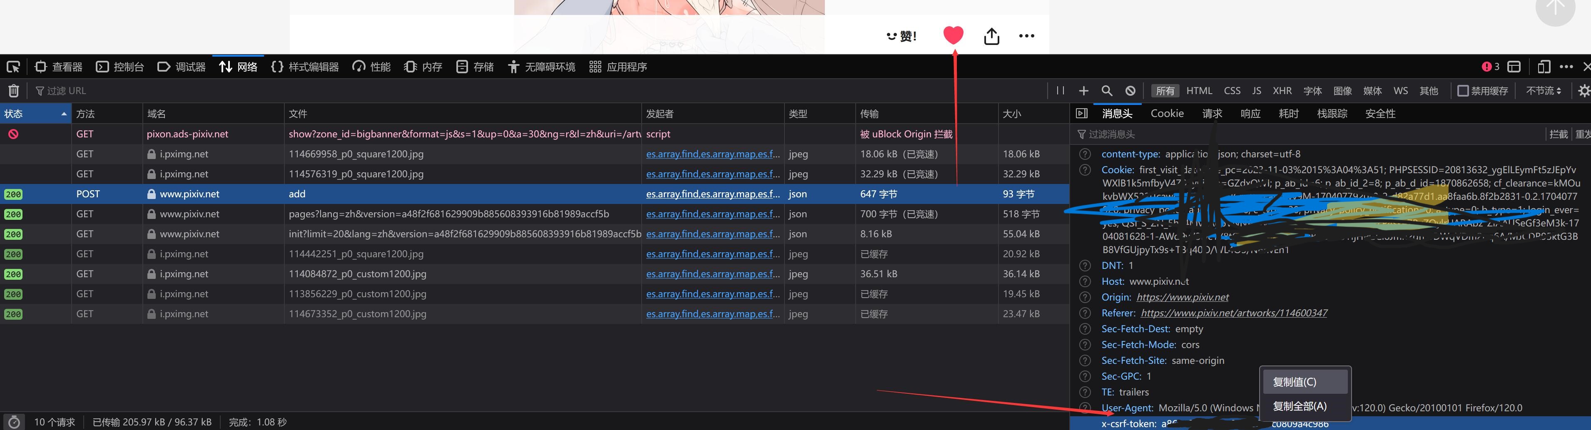Switch to the 耗时 timings tab

click(x=1288, y=114)
